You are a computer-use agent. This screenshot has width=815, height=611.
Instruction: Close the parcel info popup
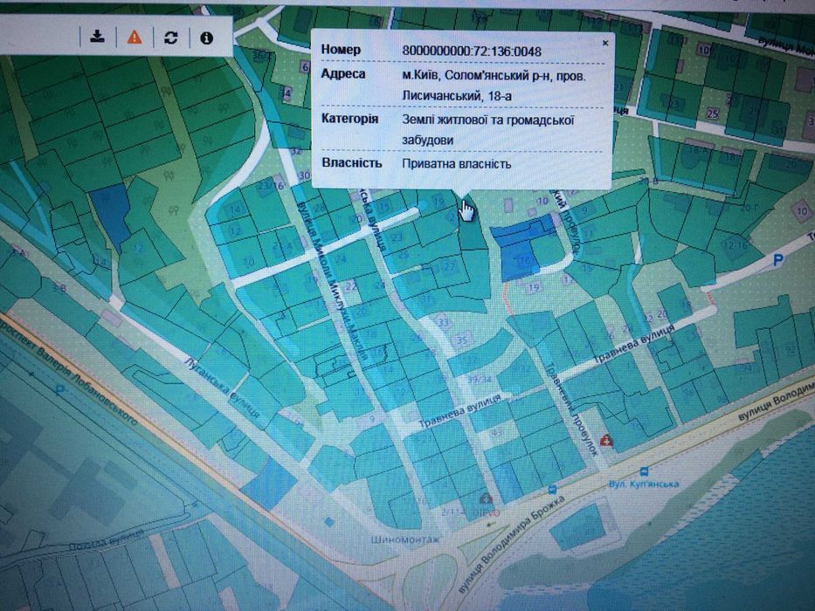tap(605, 43)
